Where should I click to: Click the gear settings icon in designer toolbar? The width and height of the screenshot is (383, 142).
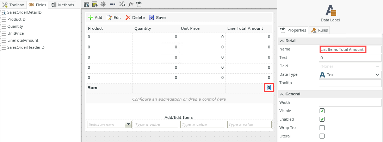[x=103, y=4]
